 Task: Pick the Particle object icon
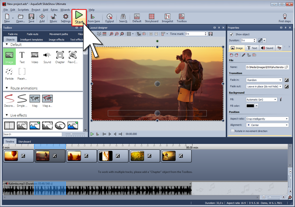click(x=9, y=72)
